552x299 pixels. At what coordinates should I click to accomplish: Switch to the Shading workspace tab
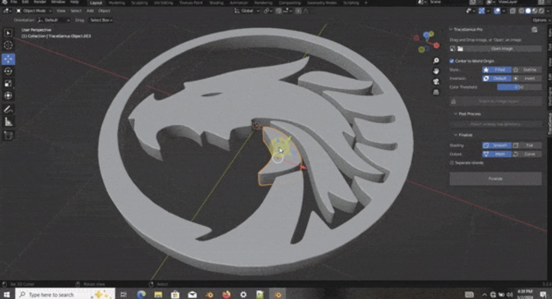click(x=216, y=3)
